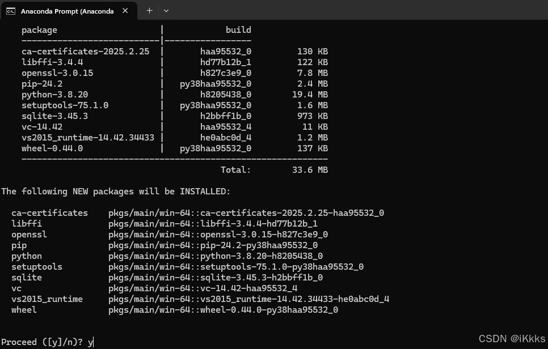Image resolution: width=548 pixels, height=349 pixels.
Task: Click 'vs2015_runtime-14.42.34433' in package table
Action: point(88,138)
